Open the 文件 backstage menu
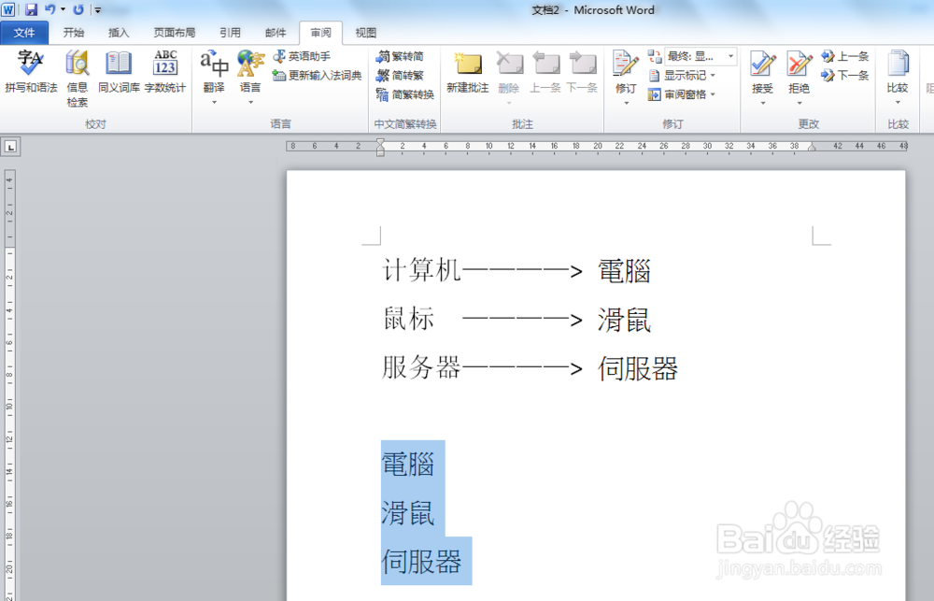 (x=26, y=32)
